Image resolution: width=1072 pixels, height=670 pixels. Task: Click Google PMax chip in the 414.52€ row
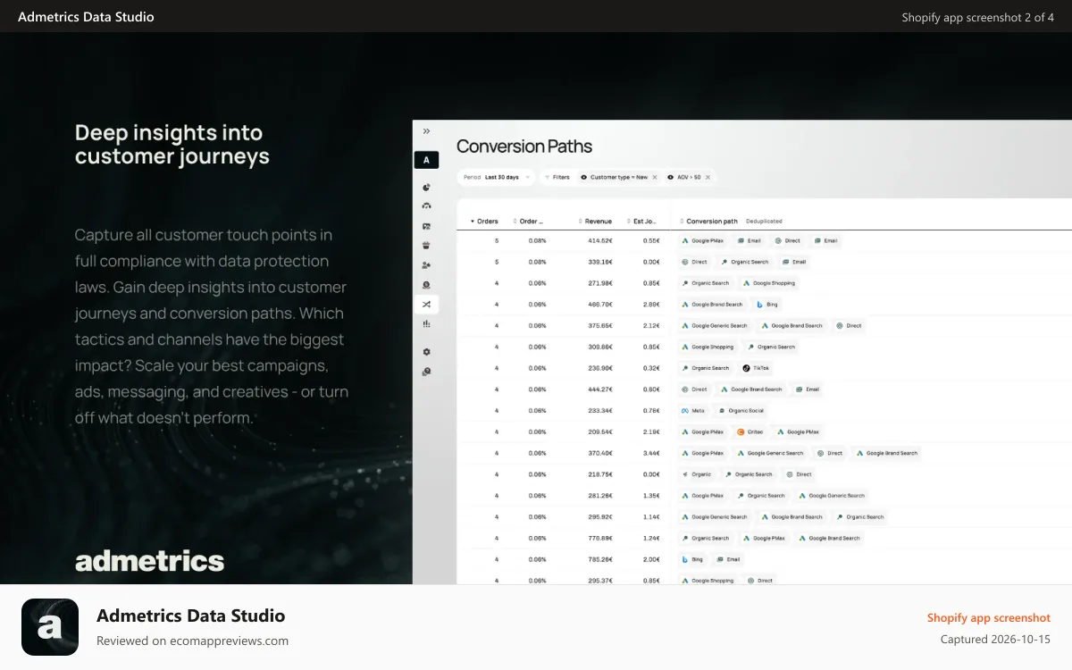tap(702, 240)
